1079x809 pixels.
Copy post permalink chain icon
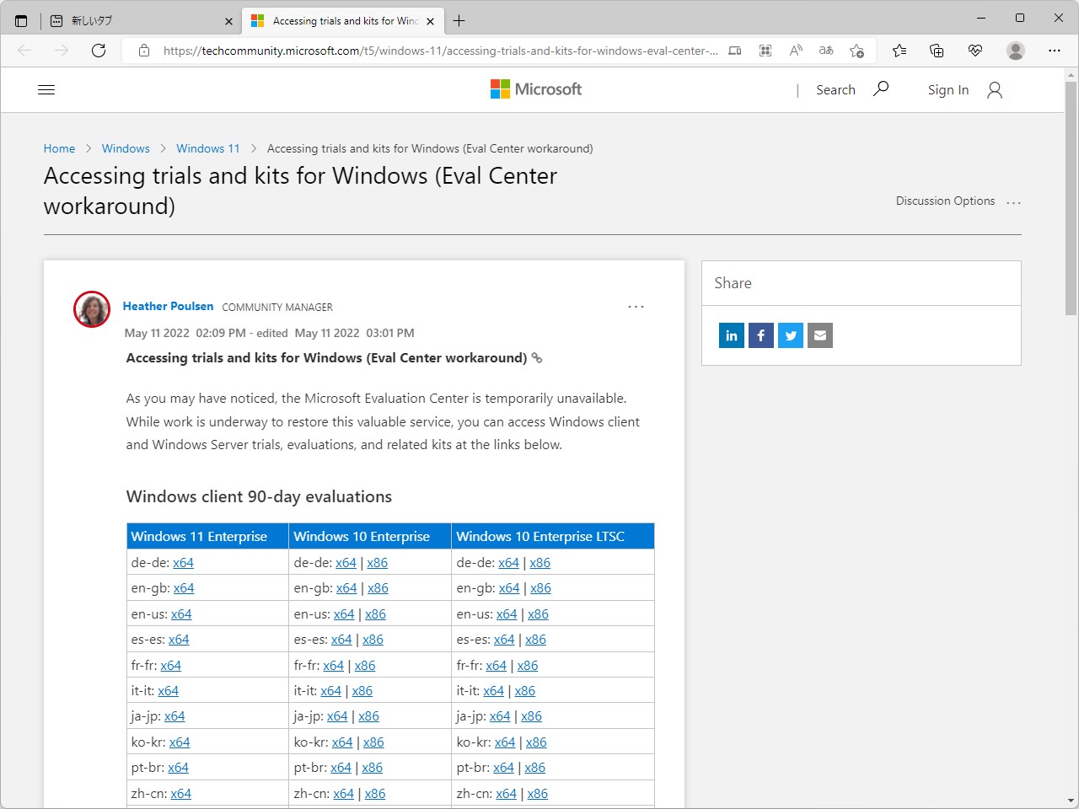537,358
